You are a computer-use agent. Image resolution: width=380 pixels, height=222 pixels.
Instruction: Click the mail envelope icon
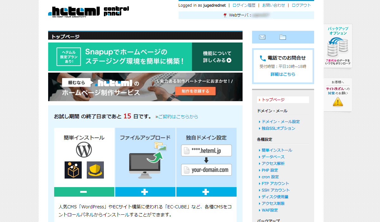[262, 37]
